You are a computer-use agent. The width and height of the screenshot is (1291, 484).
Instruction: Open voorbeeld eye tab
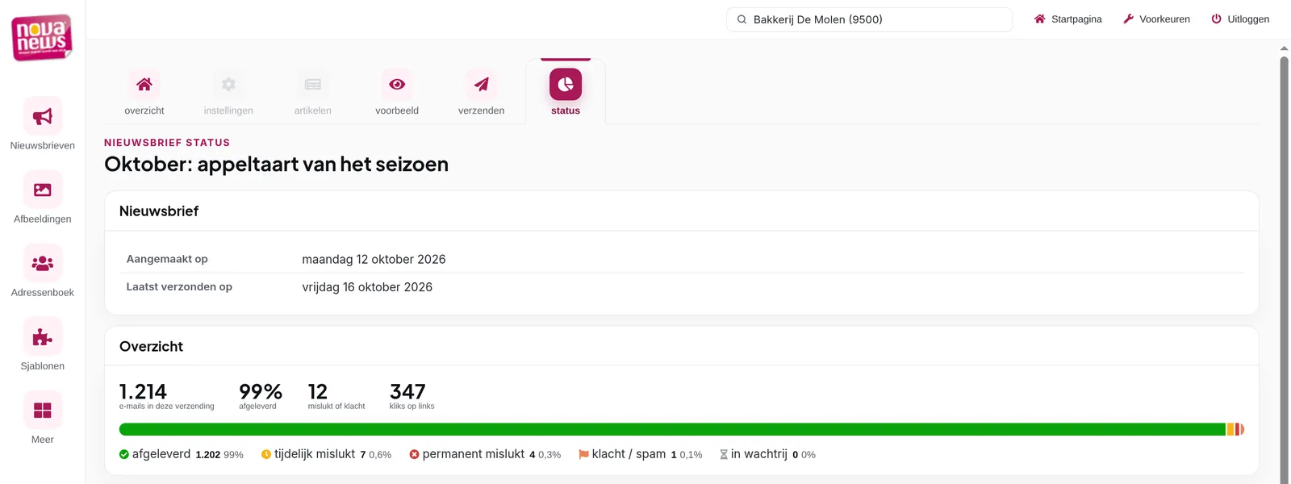(397, 92)
